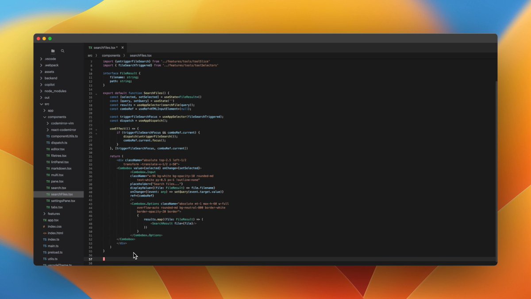
Task: Click the TX icon beside editor.tsx
Action: 48,149
